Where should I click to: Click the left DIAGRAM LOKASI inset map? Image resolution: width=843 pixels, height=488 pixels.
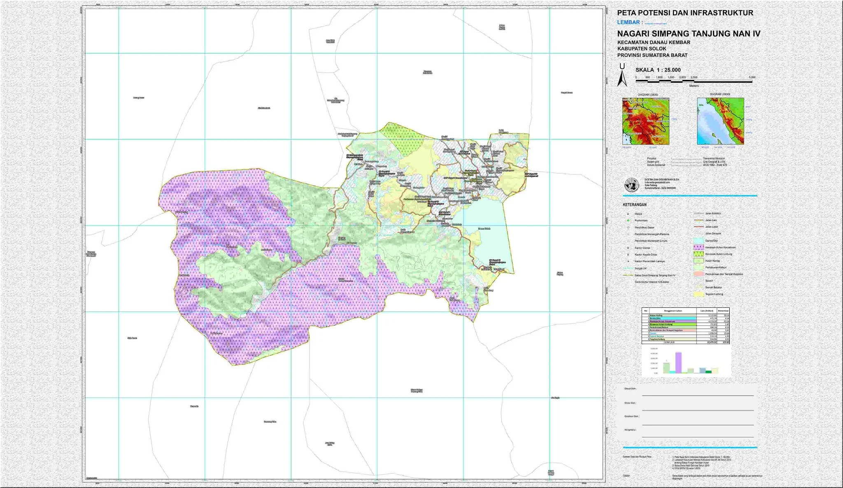tap(646, 121)
